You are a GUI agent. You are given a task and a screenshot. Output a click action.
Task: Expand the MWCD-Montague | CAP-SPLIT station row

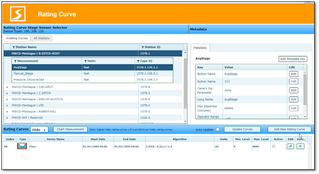point(7,87)
